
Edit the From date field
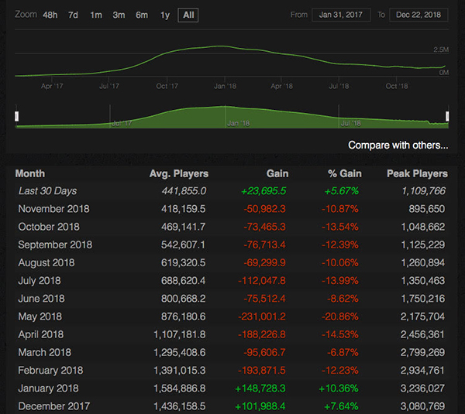point(341,15)
